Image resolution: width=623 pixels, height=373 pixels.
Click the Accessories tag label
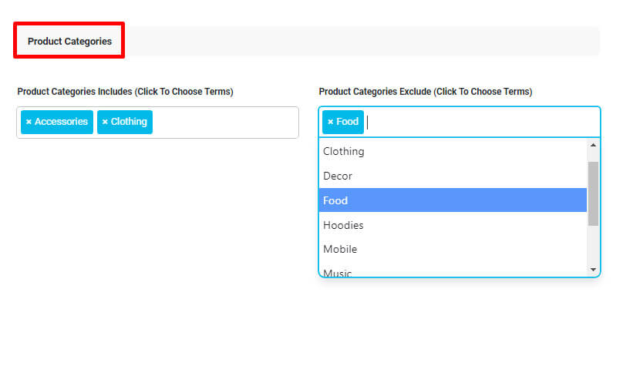(x=61, y=122)
